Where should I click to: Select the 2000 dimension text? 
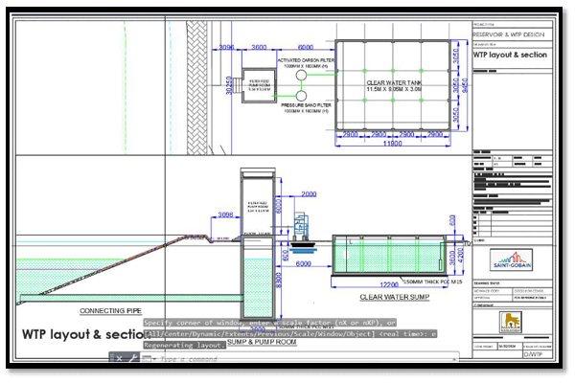309,194
